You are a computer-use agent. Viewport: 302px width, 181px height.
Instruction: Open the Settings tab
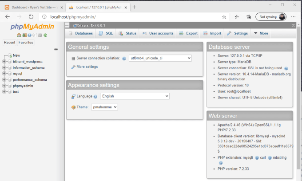237,33
